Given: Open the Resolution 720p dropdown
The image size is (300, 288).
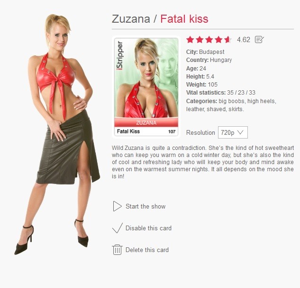Looking at the screenshot, I should pyautogui.click(x=233, y=132).
